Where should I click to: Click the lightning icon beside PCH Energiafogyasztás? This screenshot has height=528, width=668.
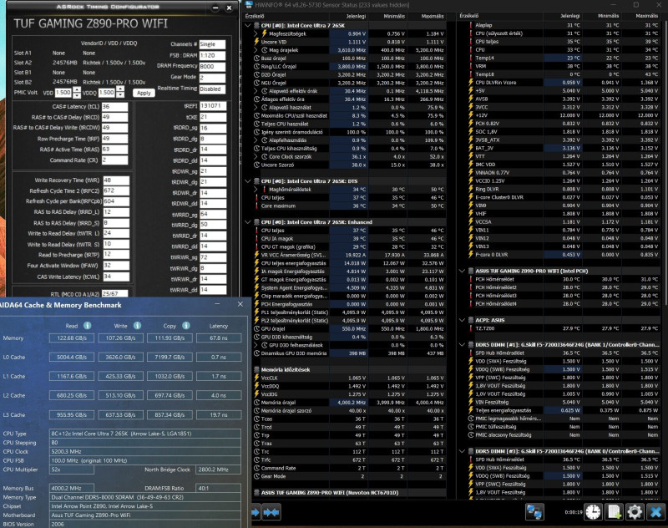(x=256, y=304)
